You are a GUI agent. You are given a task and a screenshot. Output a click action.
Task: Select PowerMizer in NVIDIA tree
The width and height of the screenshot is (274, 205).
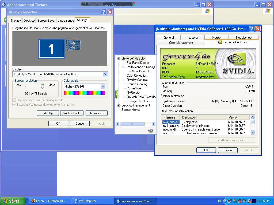(134, 88)
